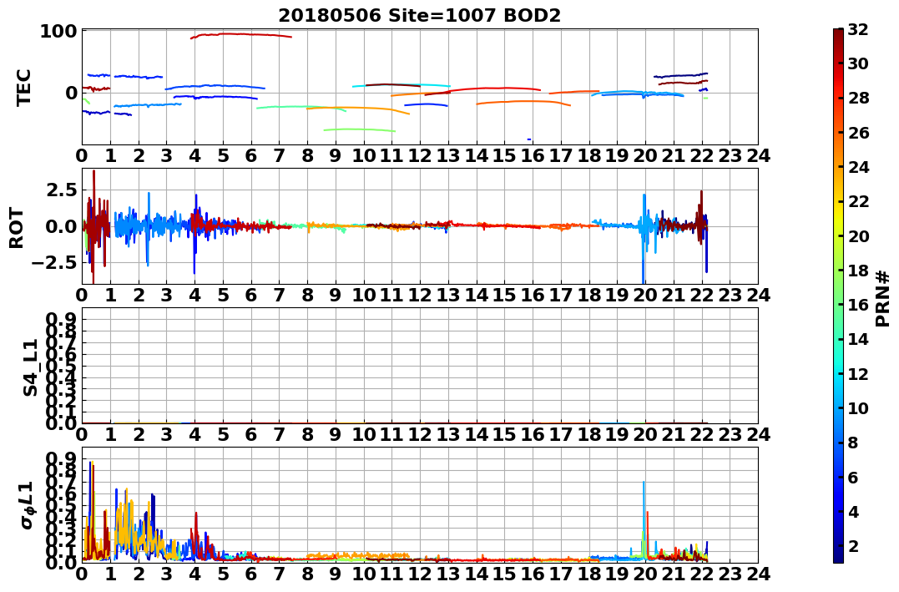This screenshot has height=592, width=899.
Task: Select colorbar tick label 32
Action: pos(858,29)
